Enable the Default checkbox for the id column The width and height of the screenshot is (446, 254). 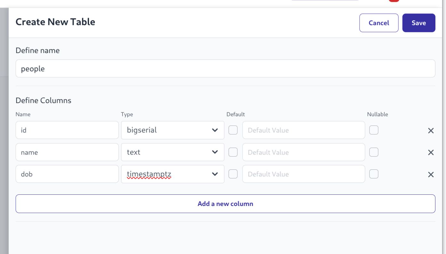tap(233, 130)
